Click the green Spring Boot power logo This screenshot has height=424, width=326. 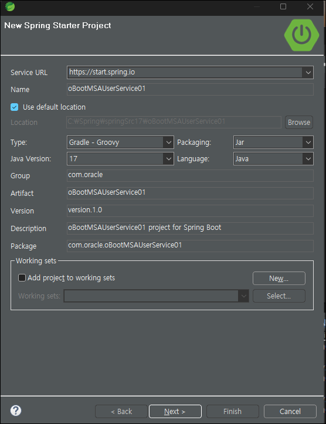tap(301, 35)
